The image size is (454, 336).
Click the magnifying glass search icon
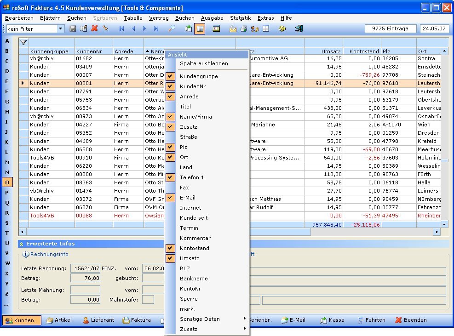[172, 28]
